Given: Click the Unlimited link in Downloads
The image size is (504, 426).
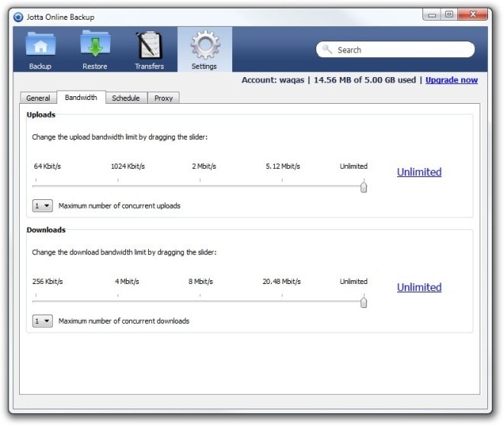Looking at the screenshot, I should coord(419,287).
